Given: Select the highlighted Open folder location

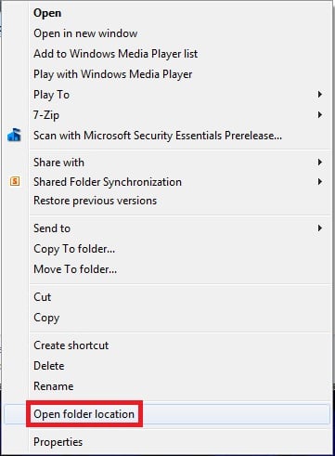Looking at the screenshot, I should click(84, 414).
